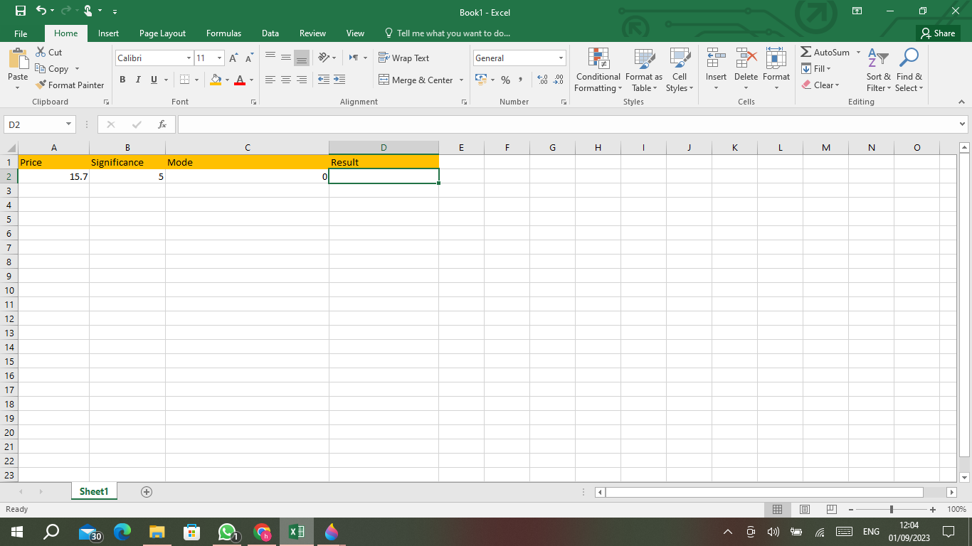The image size is (972, 546).
Task: Toggle Underline formatting
Action: click(x=153, y=80)
